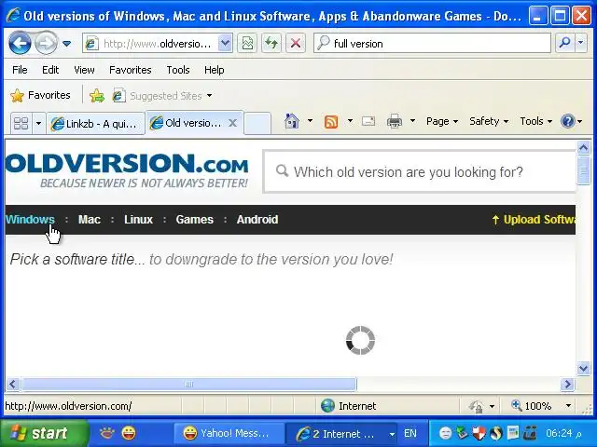Expand the address bar history dropdown
Viewport: 597px width, 447px height.
coord(225,44)
